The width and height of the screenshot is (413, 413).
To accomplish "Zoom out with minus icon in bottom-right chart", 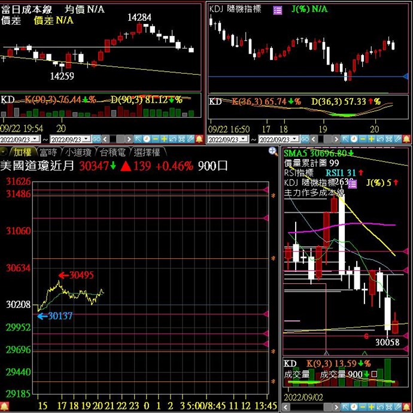I will pos(363,407).
